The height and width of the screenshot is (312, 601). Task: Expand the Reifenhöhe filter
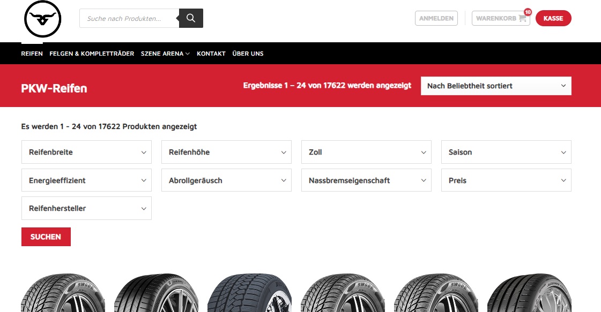tap(227, 152)
